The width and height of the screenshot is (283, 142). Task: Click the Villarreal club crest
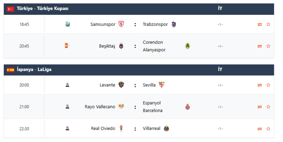166,129
